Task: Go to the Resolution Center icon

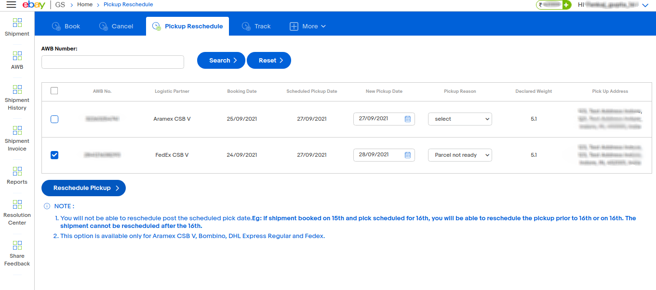Action: click(x=17, y=211)
